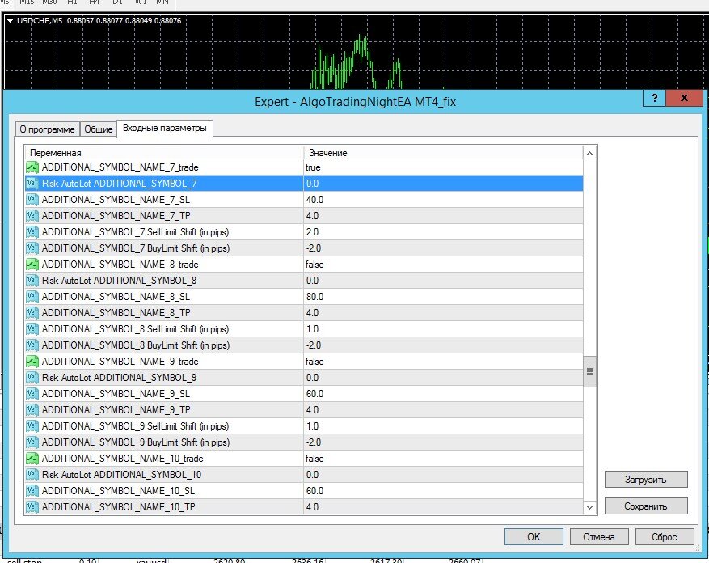The image size is (709, 563).
Task: Click the Отмена button
Action: 599,537
